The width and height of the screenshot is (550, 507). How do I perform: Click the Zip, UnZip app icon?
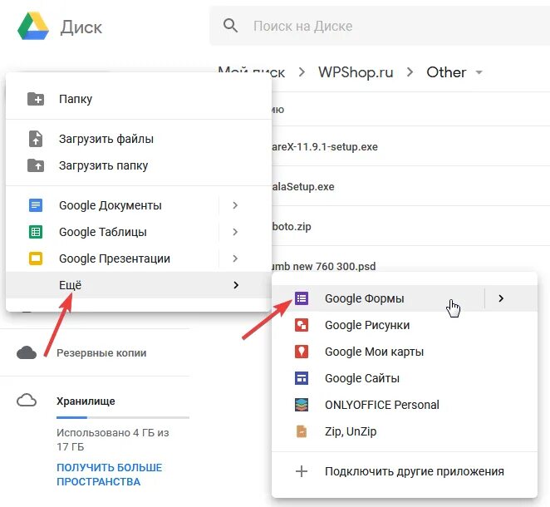(x=302, y=431)
